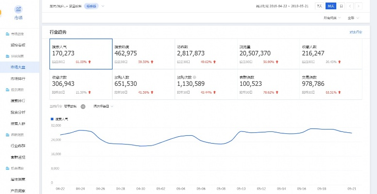Click the folder icon beside 客群洞察
Viewport: 377px width, 194px height.
[7, 134]
